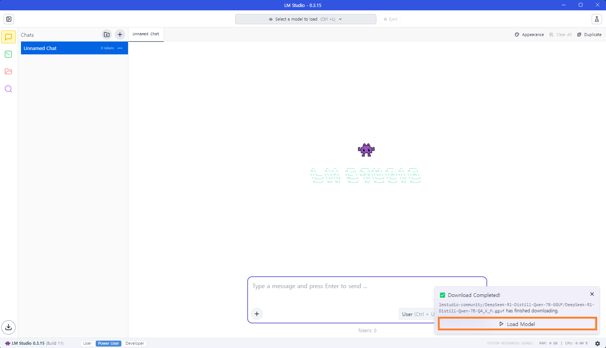
Task: Select Unnamed Chat in chat list
Action: click(x=74, y=48)
